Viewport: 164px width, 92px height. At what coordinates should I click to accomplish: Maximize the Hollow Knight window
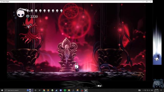[x=147, y=2]
